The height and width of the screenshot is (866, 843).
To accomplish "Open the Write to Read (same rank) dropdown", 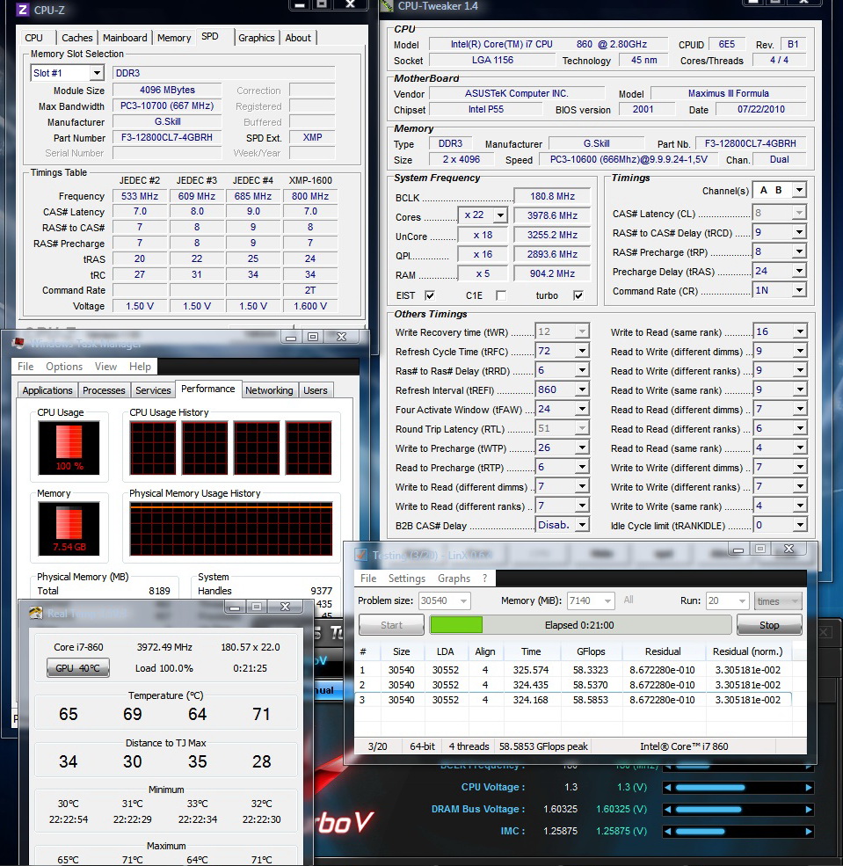I will tap(799, 331).
